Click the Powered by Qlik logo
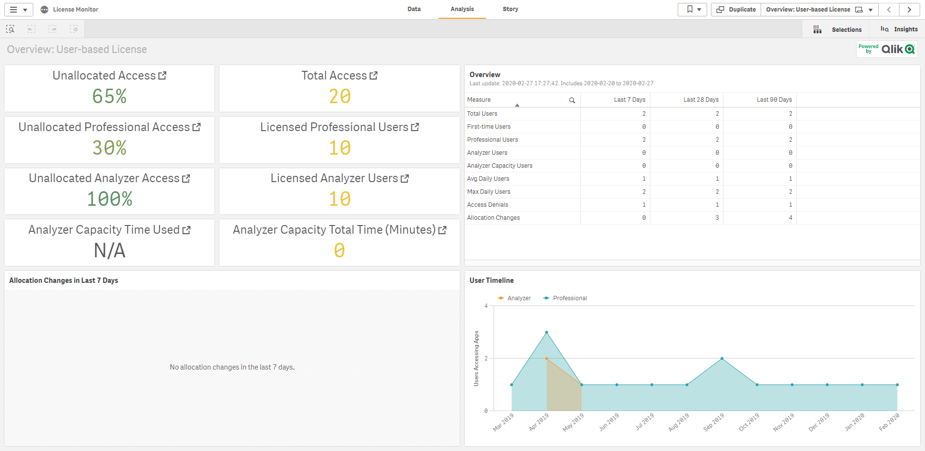This screenshot has height=451, width=925. click(886, 49)
